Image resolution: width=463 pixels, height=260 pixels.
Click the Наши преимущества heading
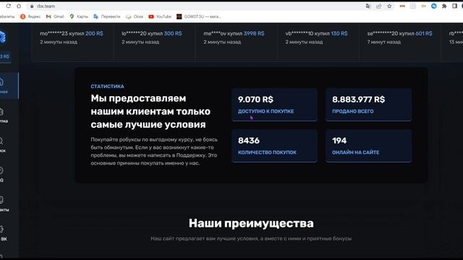pos(251,223)
